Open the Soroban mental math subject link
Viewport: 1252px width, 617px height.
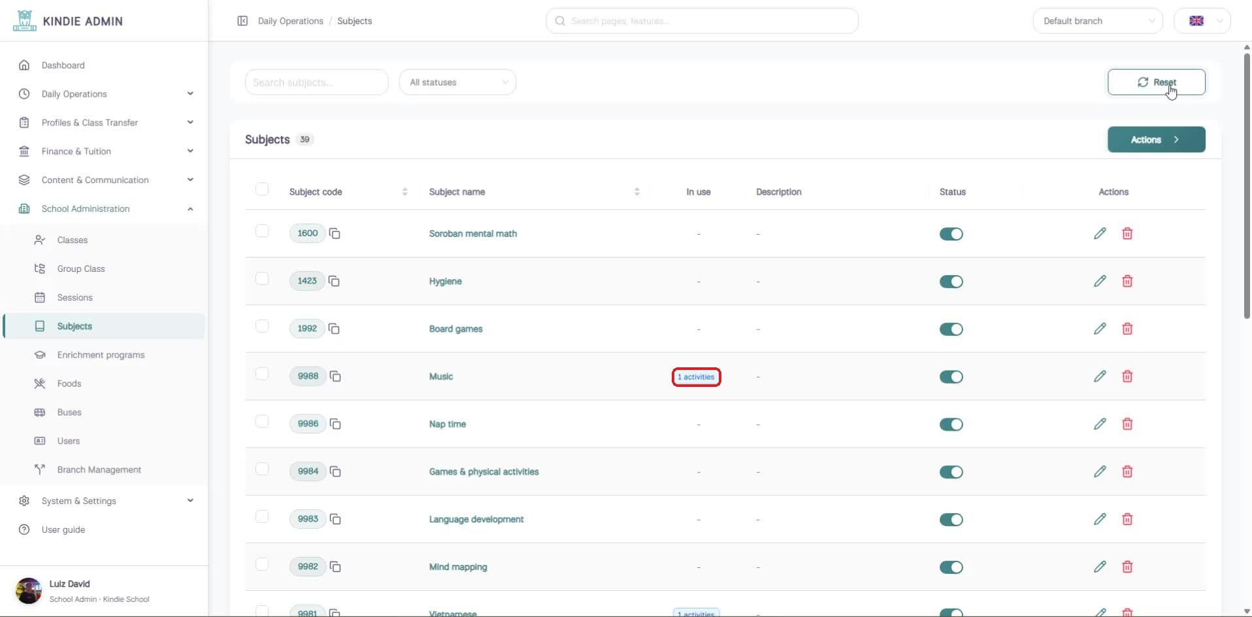tap(473, 233)
